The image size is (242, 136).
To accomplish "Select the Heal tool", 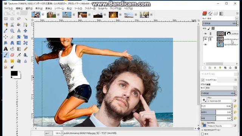I will point(12,61).
